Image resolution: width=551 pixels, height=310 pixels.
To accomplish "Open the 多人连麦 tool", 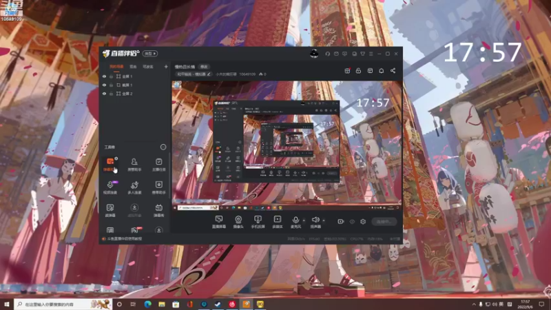I will tap(134, 187).
